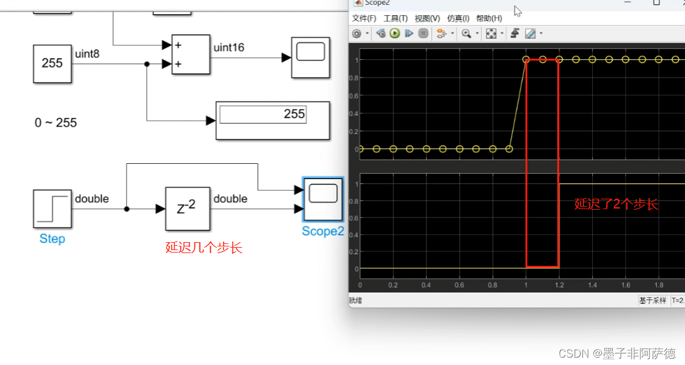Viewport: 685px width, 365px height.
Task: Open the 文件(F) menu
Action: (x=364, y=18)
